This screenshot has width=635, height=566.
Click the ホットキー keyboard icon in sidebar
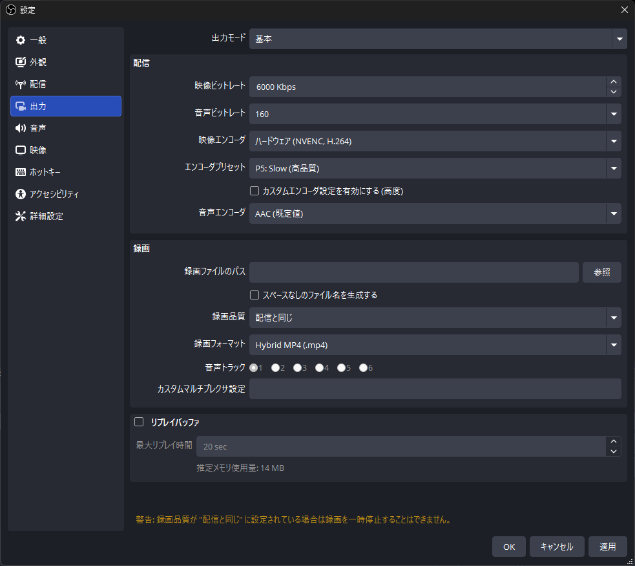(x=20, y=172)
